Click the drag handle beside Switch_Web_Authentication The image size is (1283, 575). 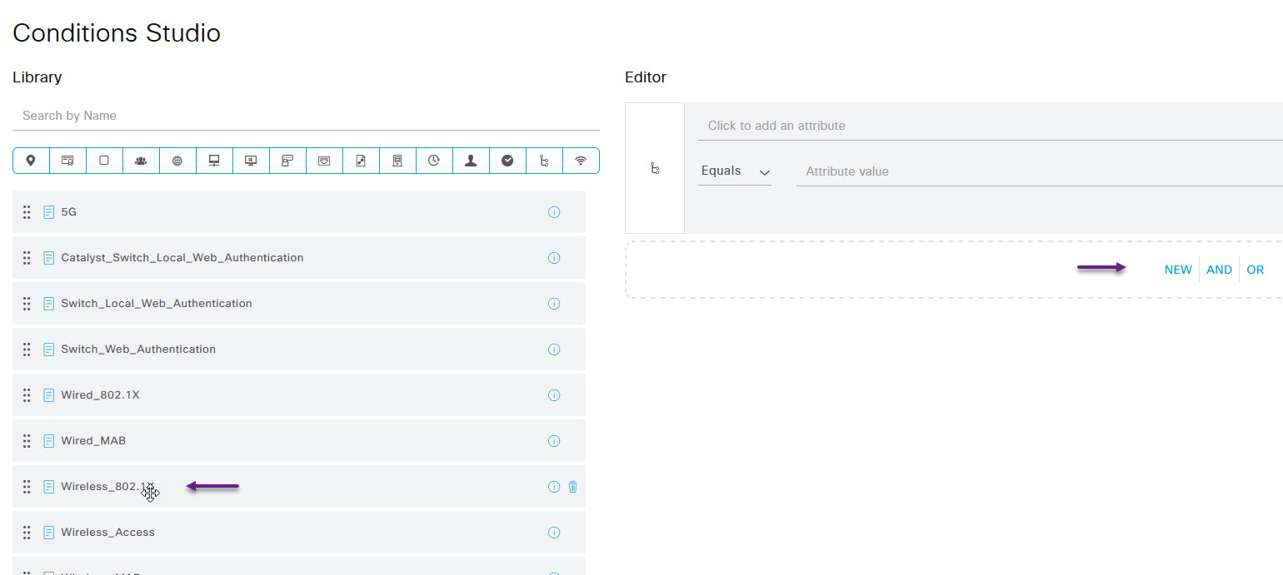point(27,349)
